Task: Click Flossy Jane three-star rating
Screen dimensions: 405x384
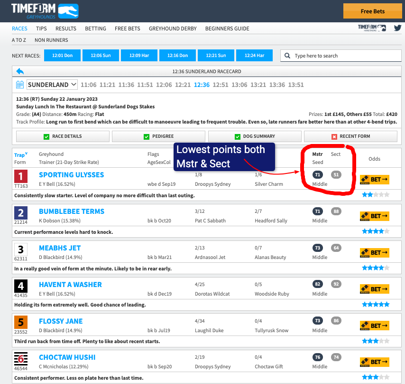Action: (x=376, y=341)
